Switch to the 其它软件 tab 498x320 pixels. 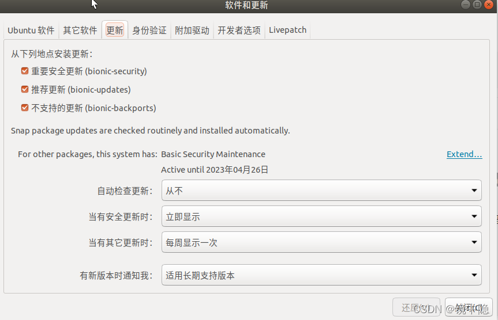click(80, 30)
